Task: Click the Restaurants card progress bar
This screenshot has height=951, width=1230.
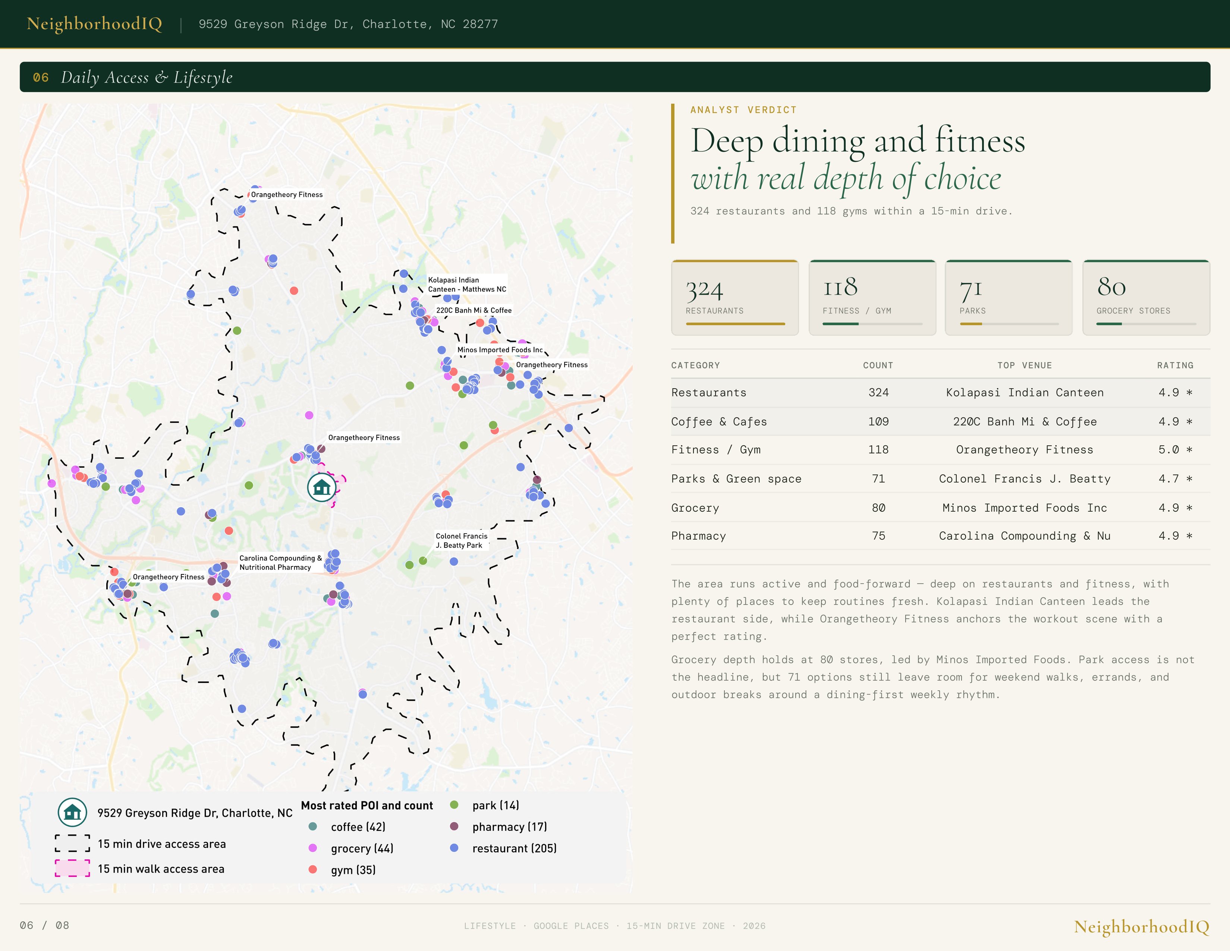Action: click(x=735, y=324)
